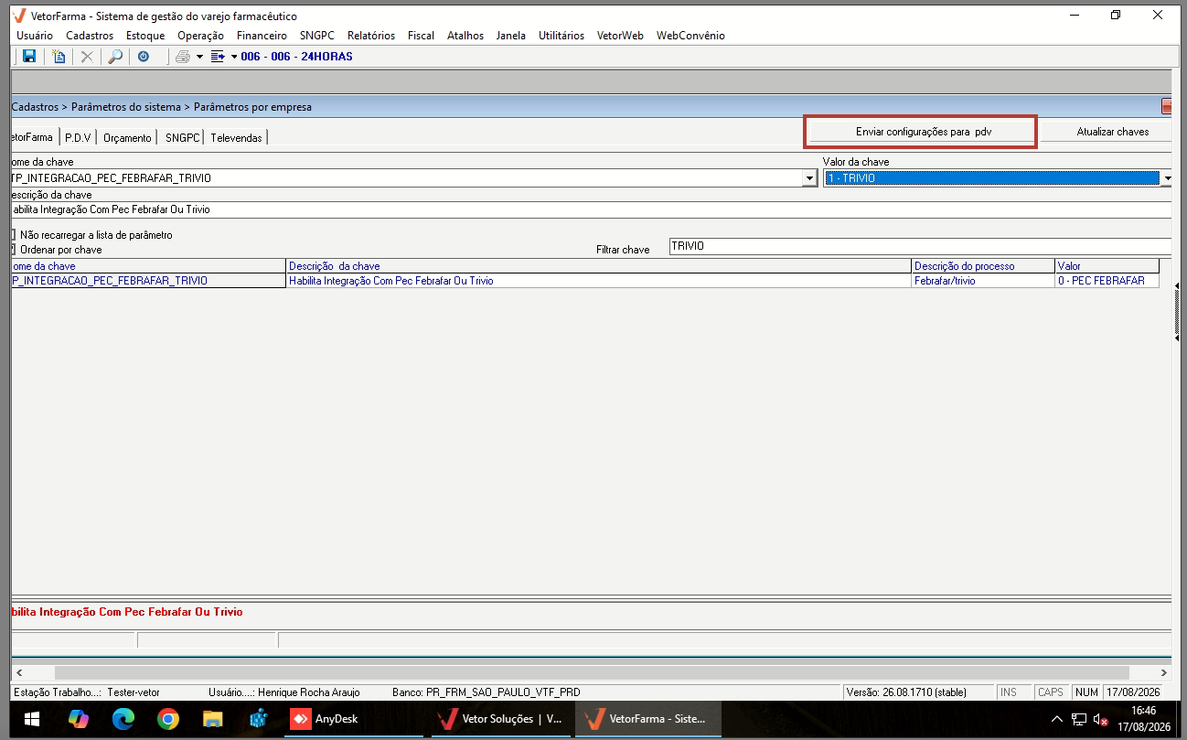Click the 'Descrição do processo' column header

(983, 266)
